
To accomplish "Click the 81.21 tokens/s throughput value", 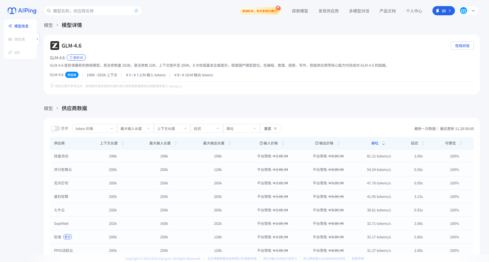I will [x=379, y=156].
